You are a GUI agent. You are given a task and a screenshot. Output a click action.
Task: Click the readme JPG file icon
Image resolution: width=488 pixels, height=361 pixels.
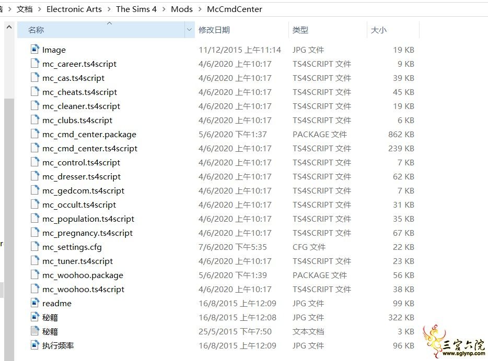pyautogui.click(x=35, y=303)
